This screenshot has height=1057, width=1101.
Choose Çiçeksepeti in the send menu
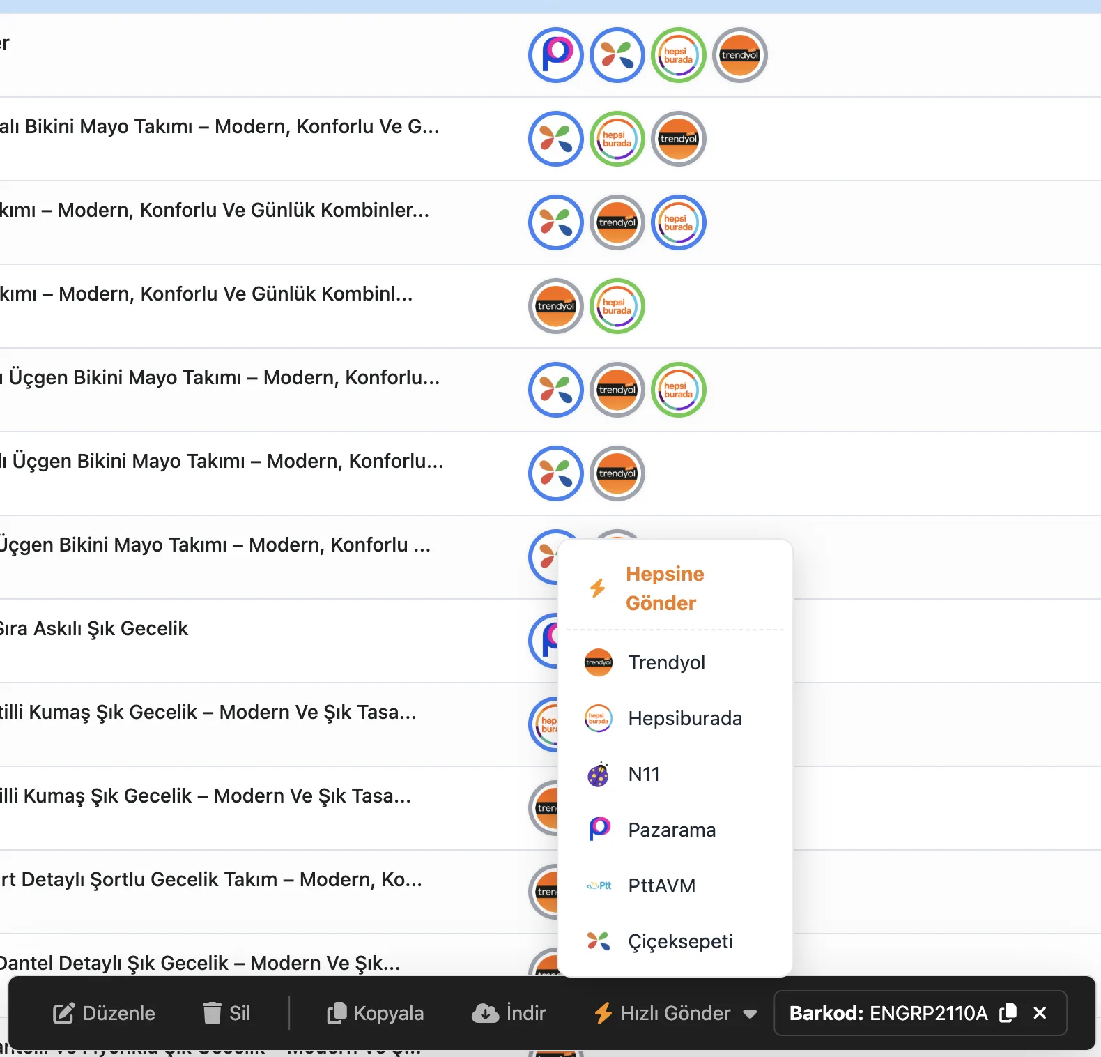675,941
